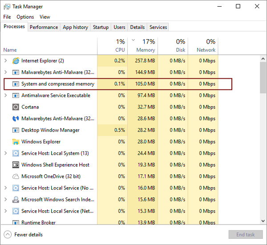
Task: Switch to the Performance tab
Action: point(44,27)
